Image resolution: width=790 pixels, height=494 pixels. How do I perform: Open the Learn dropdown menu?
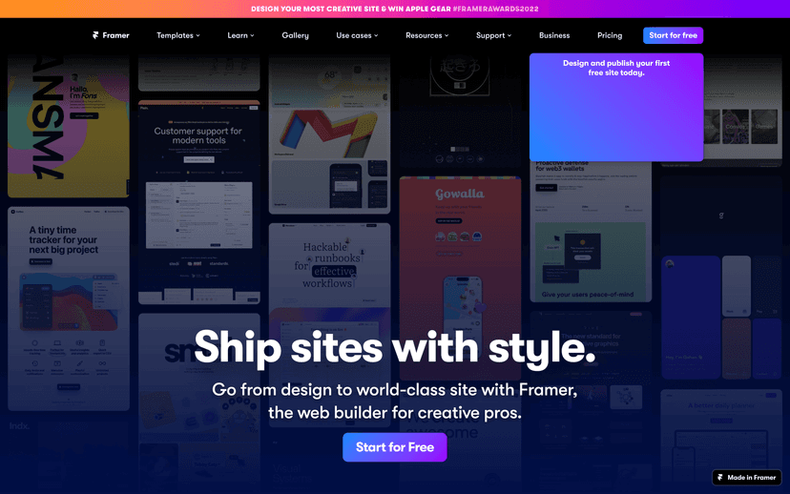pyautogui.click(x=240, y=35)
